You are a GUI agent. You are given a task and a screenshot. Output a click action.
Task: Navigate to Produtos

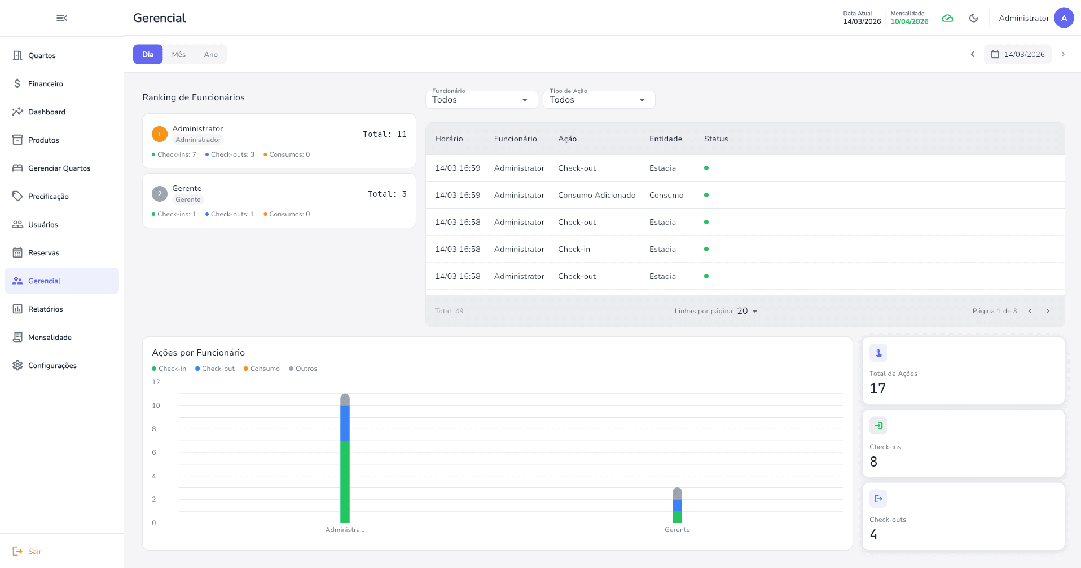43,140
